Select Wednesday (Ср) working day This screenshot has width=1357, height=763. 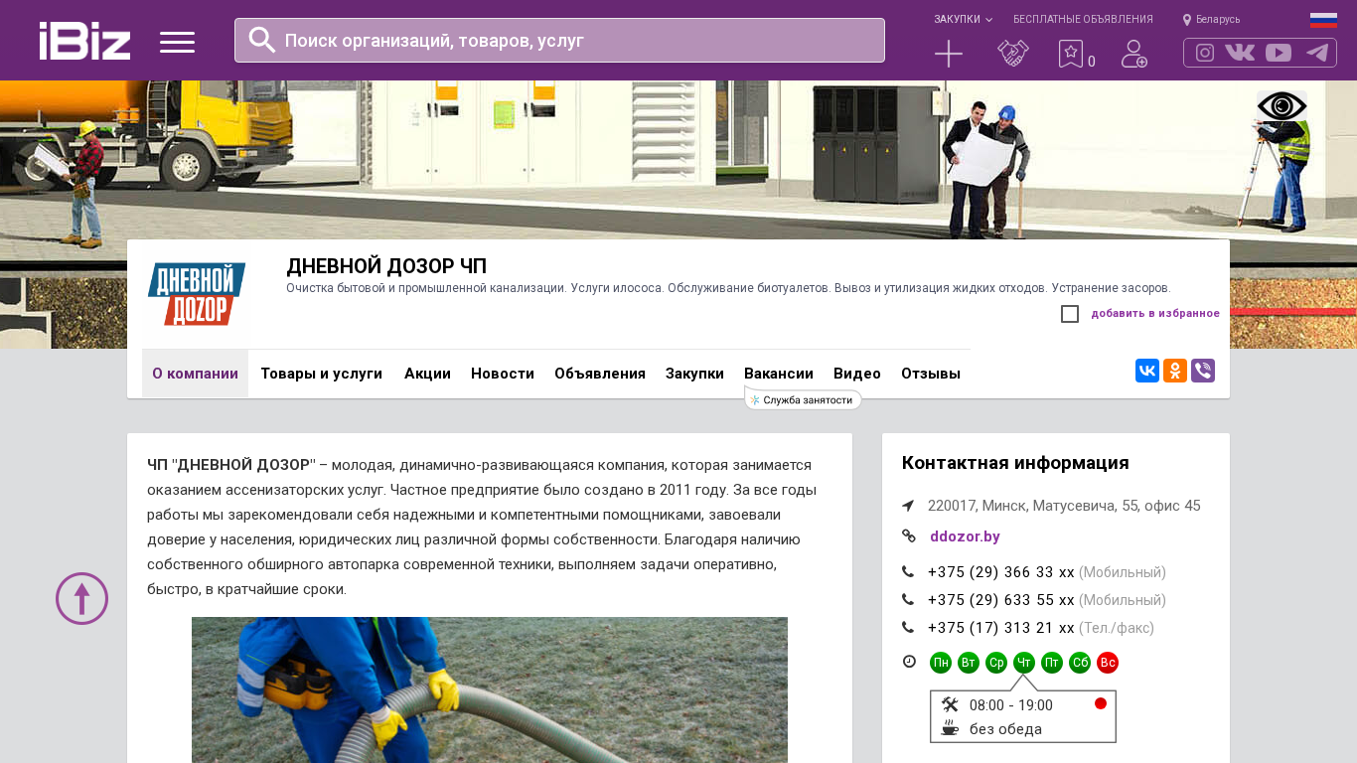click(996, 663)
